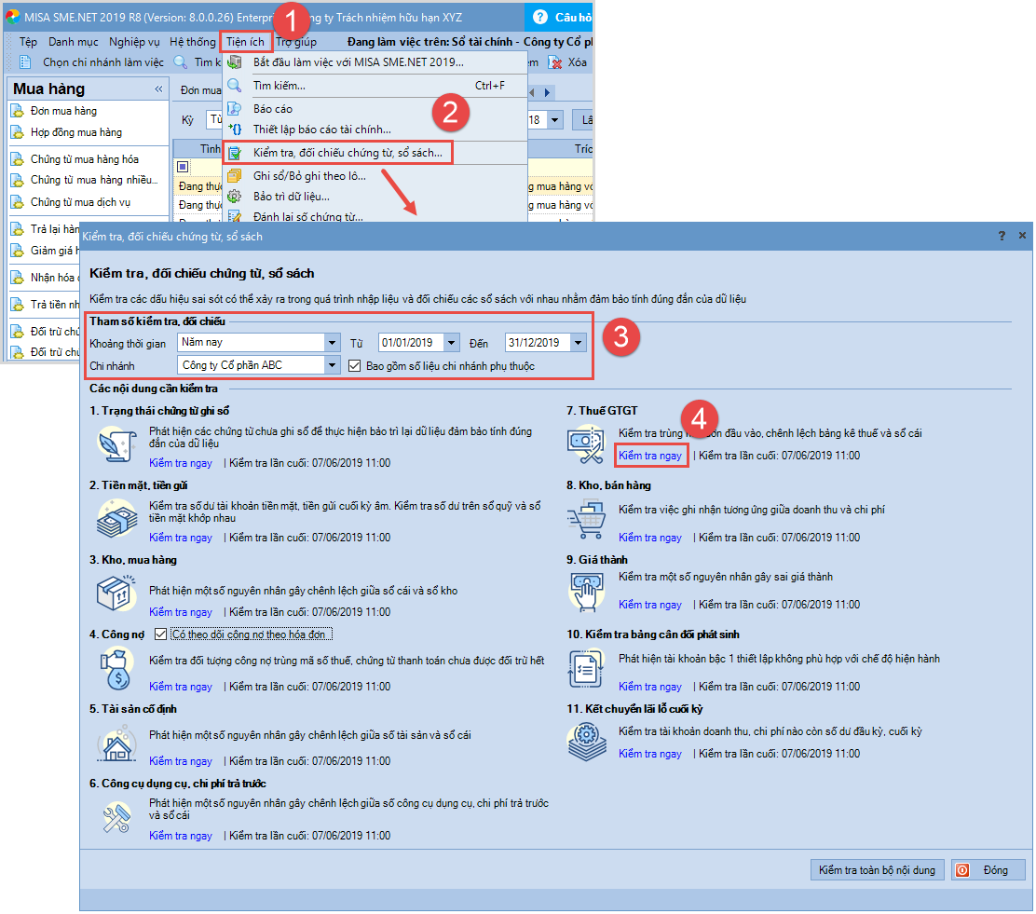Click Kiểm tra toàn bộ nội dung button
The height and width of the screenshot is (914, 1036).
pos(877,870)
